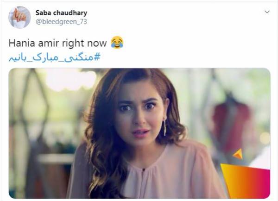This screenshot has height=201, width=278.
Task: Click the blurred white table in the background
Action: click(56, 158)
